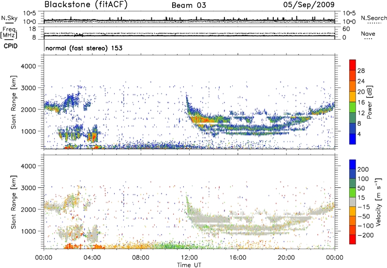
Task: Click the Blackstone (fitACF) title
Action: 86,5
